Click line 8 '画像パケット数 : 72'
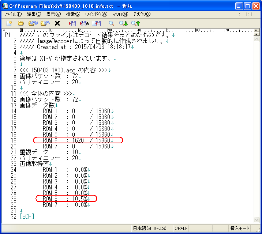Viewport: 262px width, 234px height. coord(50,76)
